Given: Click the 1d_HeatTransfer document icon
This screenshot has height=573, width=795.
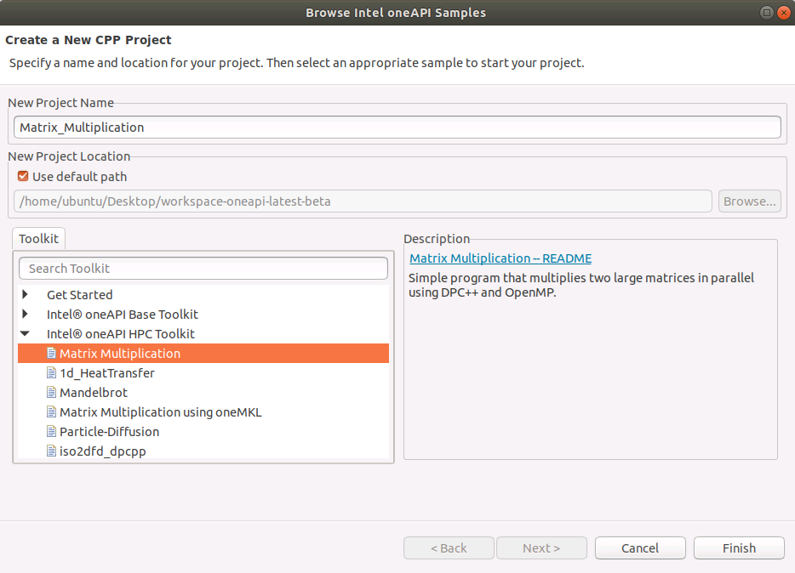Looking at the screenshot, I should click(x=51, y=372).
